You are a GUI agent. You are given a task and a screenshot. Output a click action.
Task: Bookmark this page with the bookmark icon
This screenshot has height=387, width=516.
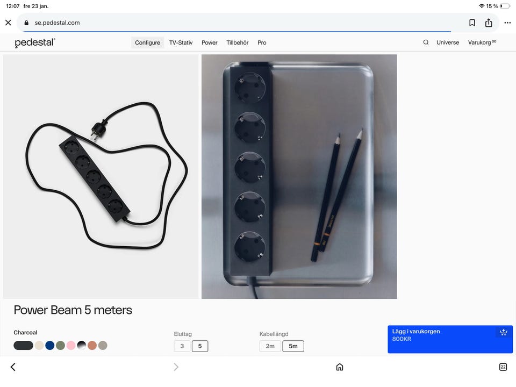point(472,23)
